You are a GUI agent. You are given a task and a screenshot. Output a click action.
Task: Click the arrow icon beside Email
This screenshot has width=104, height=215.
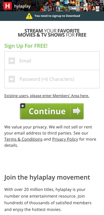point(12,61)
